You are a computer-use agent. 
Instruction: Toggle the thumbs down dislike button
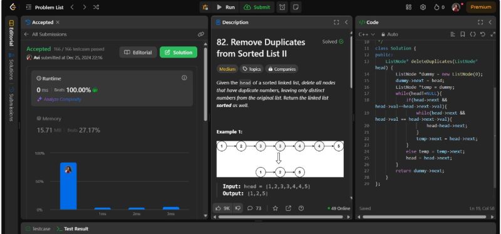(238, 208)
